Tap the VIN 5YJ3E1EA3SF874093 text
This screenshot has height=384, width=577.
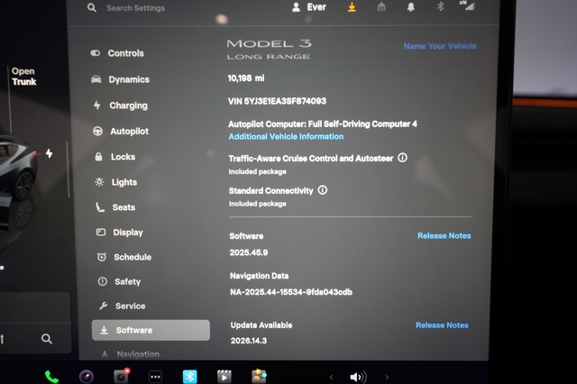(x=277, y=101)
